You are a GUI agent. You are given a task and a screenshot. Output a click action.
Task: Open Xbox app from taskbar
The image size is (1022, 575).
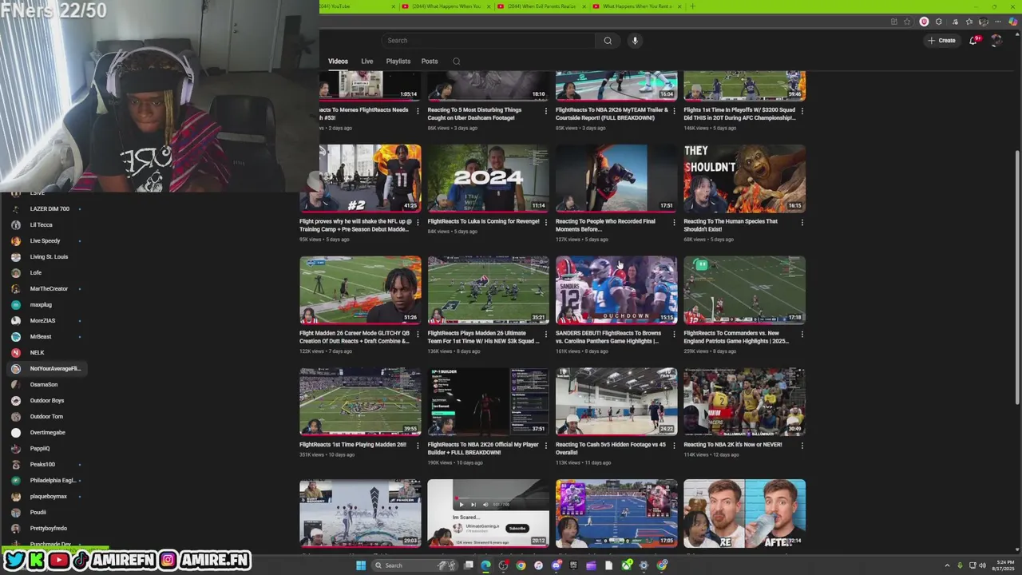coord(627,565)
